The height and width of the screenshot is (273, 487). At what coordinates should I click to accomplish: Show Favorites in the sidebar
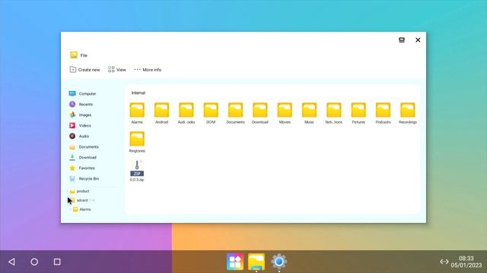coord(82,168)
